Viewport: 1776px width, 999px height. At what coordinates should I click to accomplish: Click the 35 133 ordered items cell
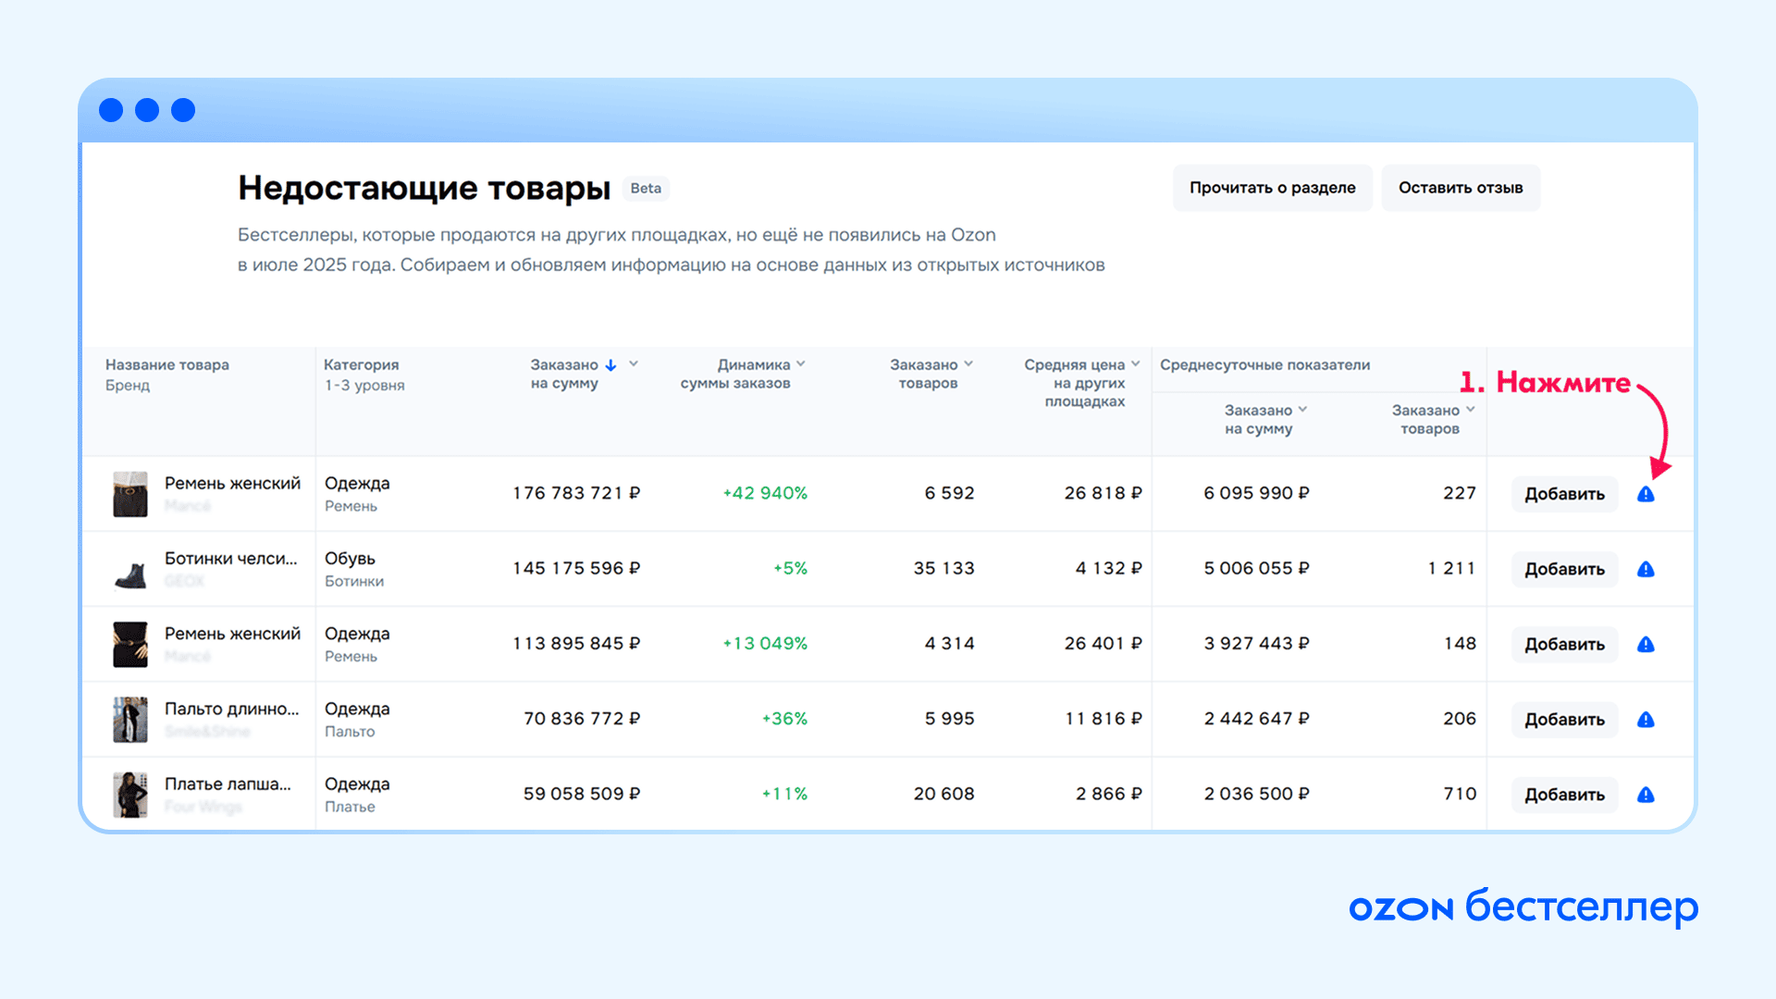click(x=944, y=568)
